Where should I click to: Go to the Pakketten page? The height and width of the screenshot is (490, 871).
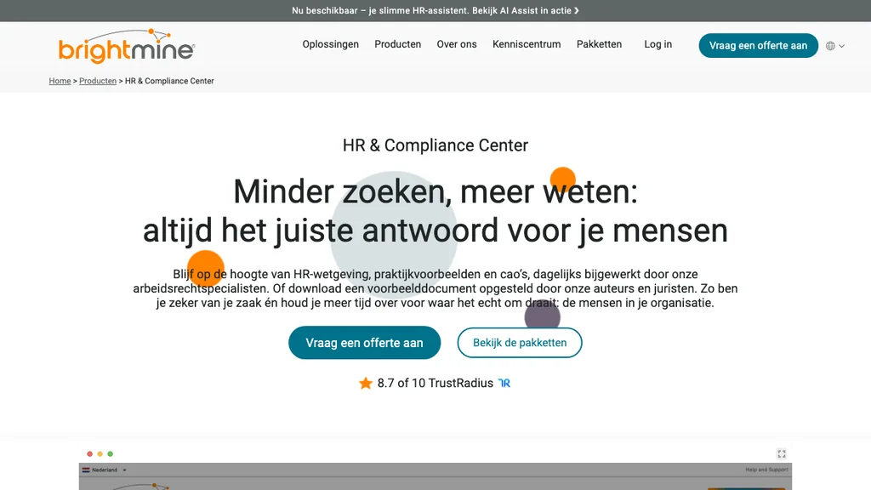pyautogui.click(x=599, y=44)
